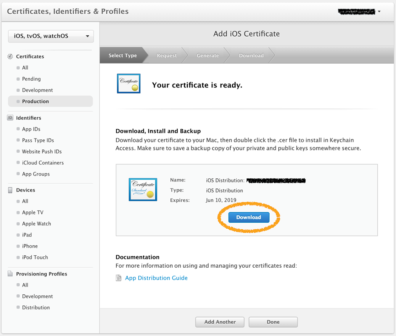Show All devices in sidebar

pyautogui.click(x=25, y=201)
